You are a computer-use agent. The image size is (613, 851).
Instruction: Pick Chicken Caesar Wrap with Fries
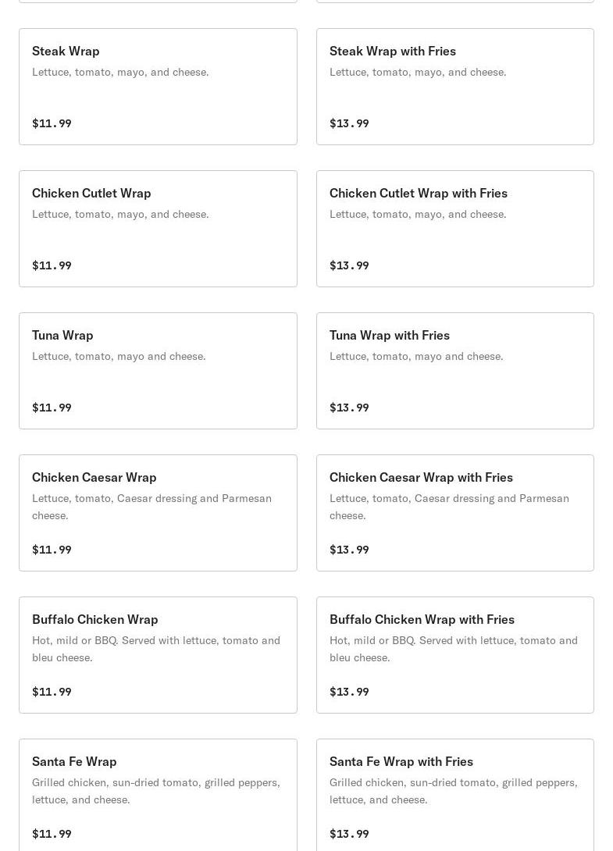(454, 513)
